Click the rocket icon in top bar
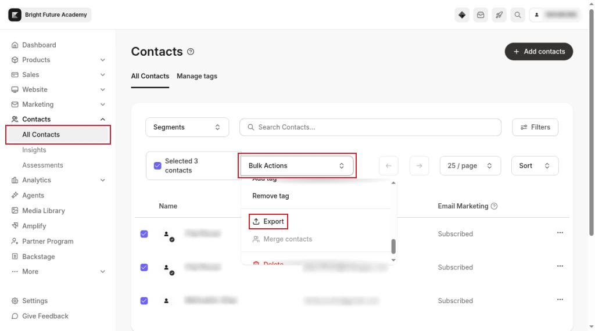Image resolution: width=595 pixels, height=331 pixels. pyautogui.click(x=499, y=15)
